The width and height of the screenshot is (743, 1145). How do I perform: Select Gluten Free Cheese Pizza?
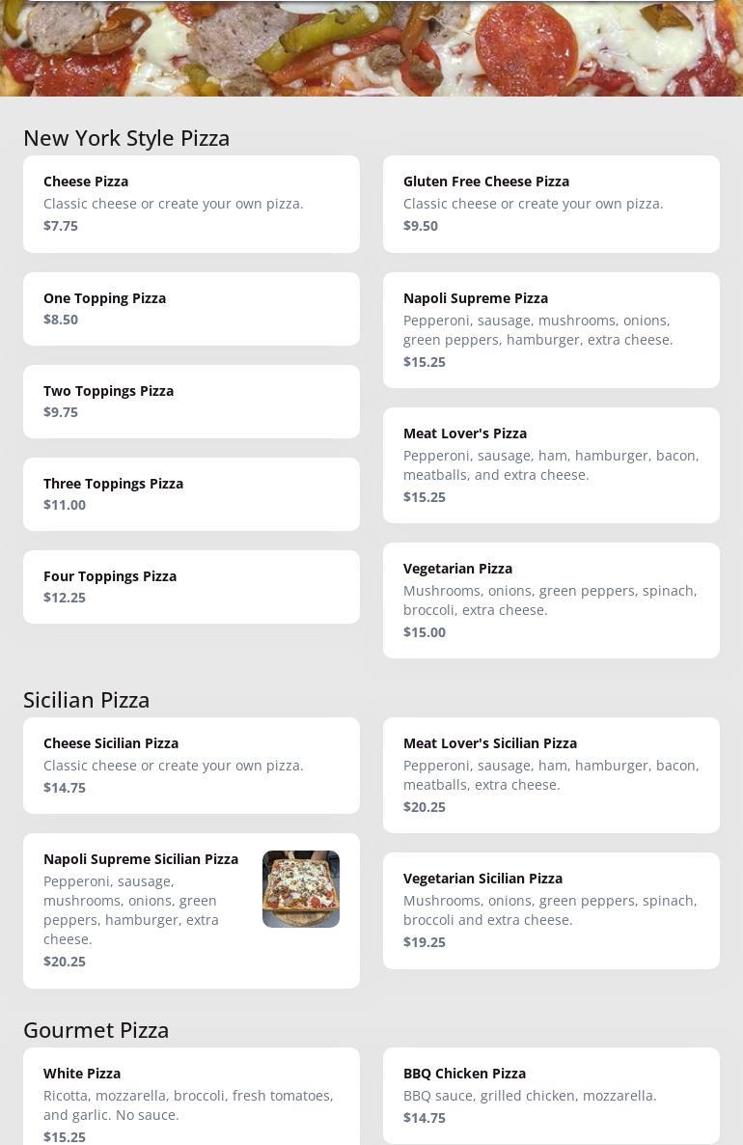[x=551, y=204]
